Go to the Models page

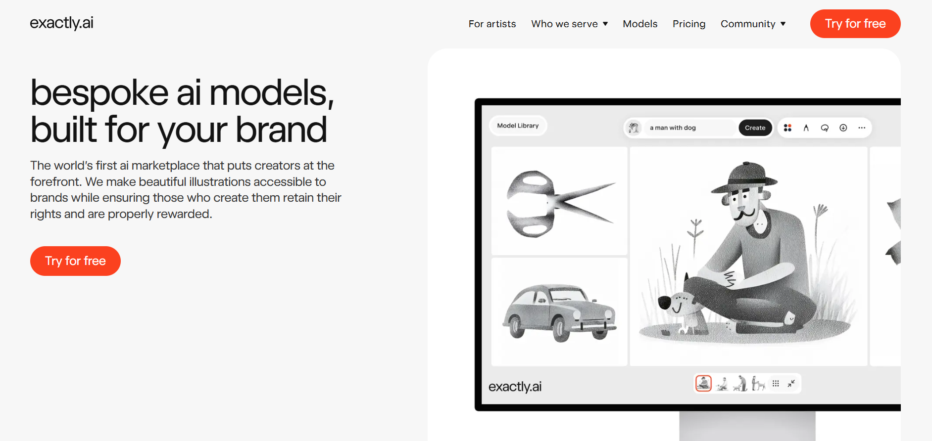click(640, 24)
